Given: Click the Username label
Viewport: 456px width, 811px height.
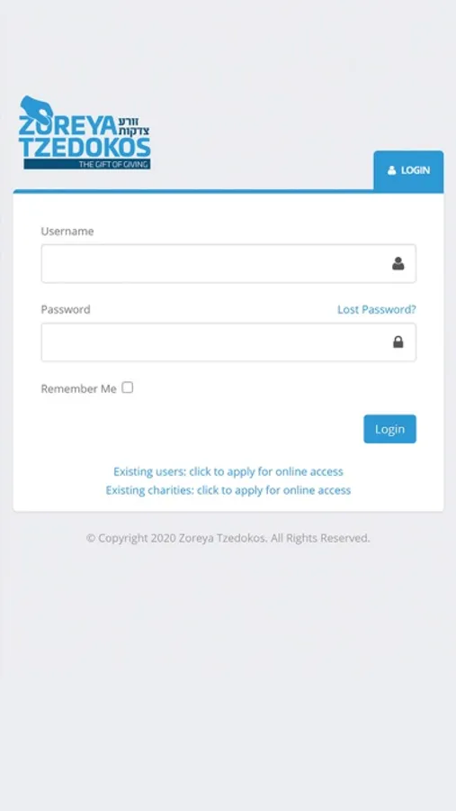Looking at the screenshot, I should point(67,232).
